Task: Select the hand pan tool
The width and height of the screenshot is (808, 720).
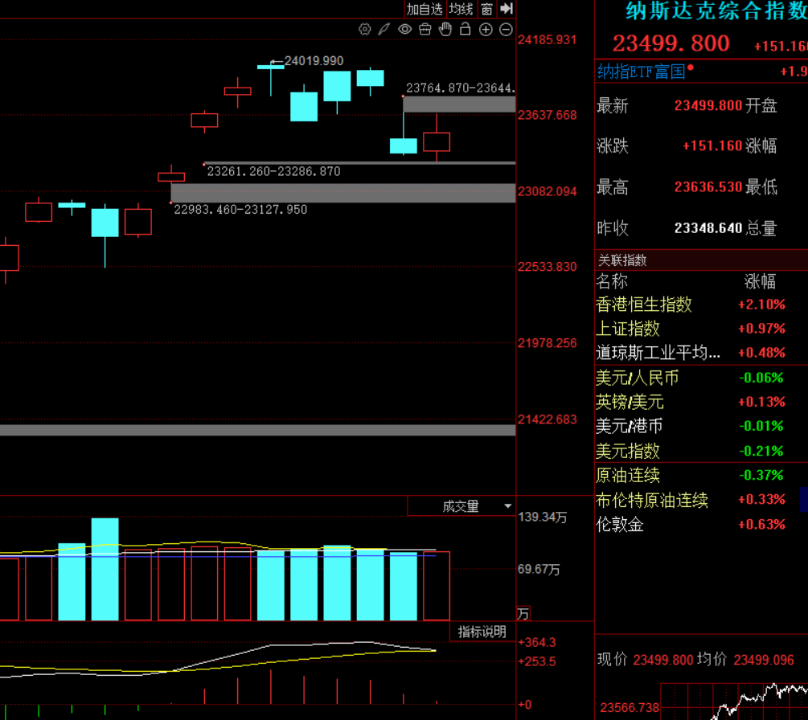Action: click(445, 30)
